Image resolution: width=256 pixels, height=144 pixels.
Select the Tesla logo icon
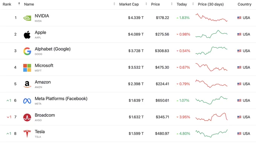pos(27,134)
